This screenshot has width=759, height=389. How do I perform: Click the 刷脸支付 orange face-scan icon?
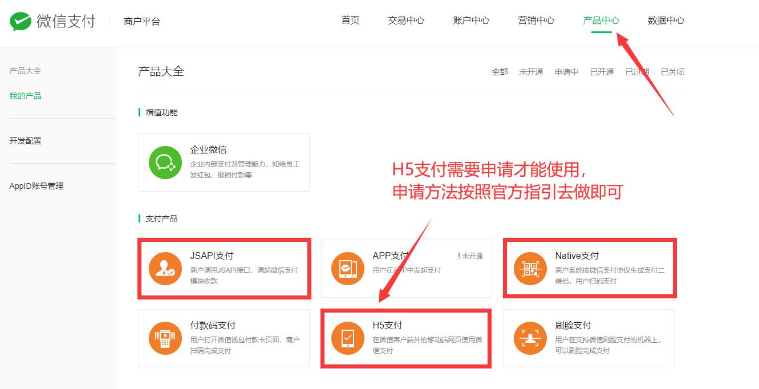click(x=530, y=338)
